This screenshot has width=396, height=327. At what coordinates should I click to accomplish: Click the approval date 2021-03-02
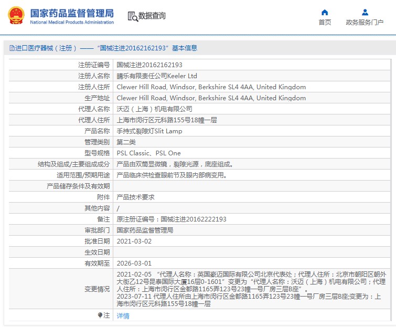tap(134, 241)
